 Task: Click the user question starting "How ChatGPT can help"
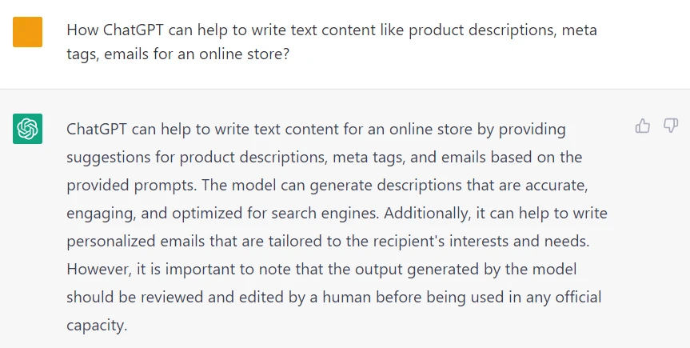point(331,30)
